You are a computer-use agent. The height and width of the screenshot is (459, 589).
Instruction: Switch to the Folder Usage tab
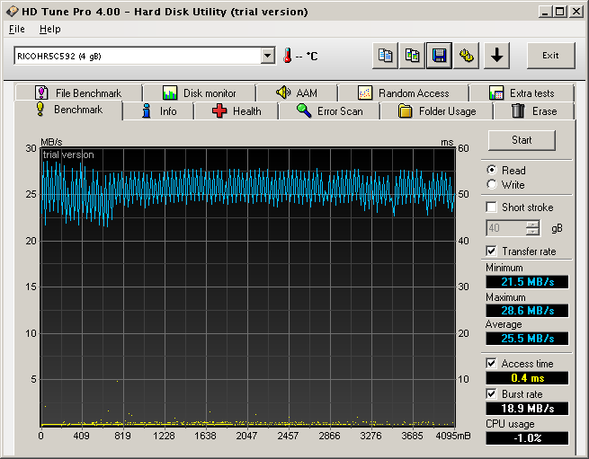point(437,111)
